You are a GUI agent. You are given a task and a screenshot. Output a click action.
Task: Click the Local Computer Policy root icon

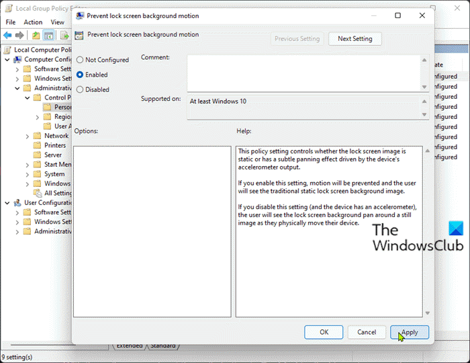click(8, 50)
